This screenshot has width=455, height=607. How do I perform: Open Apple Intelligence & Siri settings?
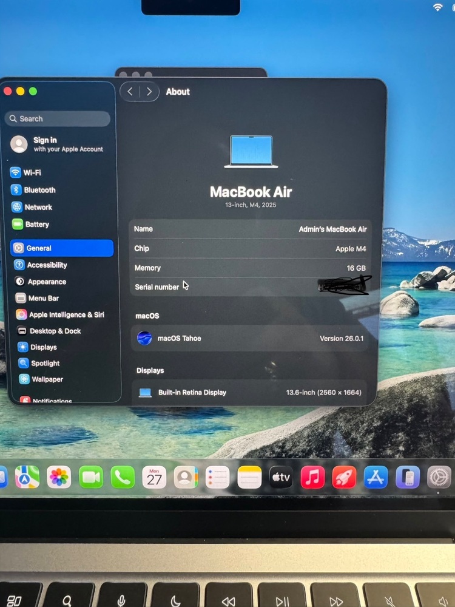[x=66, y=315]
